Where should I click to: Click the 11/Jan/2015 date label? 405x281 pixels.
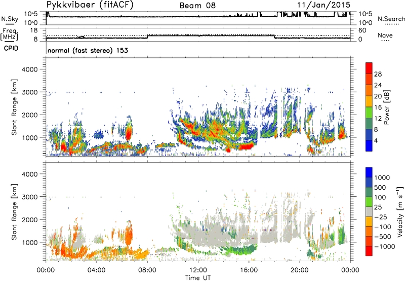[x=323, y=5]
